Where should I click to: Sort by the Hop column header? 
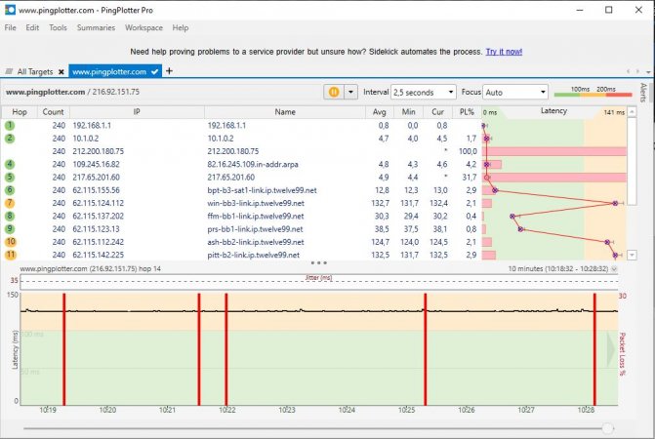point(20,112)
